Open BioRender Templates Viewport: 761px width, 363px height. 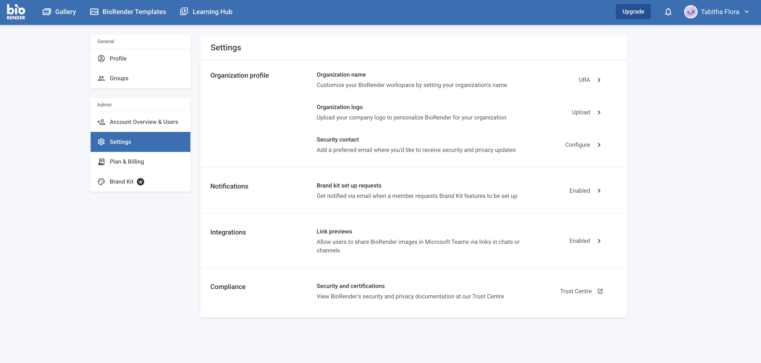tap(128, 12)
